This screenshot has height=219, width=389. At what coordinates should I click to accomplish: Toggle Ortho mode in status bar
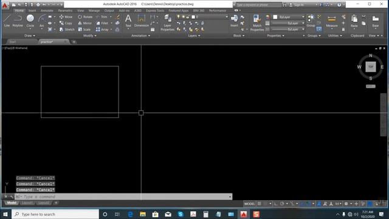coord(275,204)
